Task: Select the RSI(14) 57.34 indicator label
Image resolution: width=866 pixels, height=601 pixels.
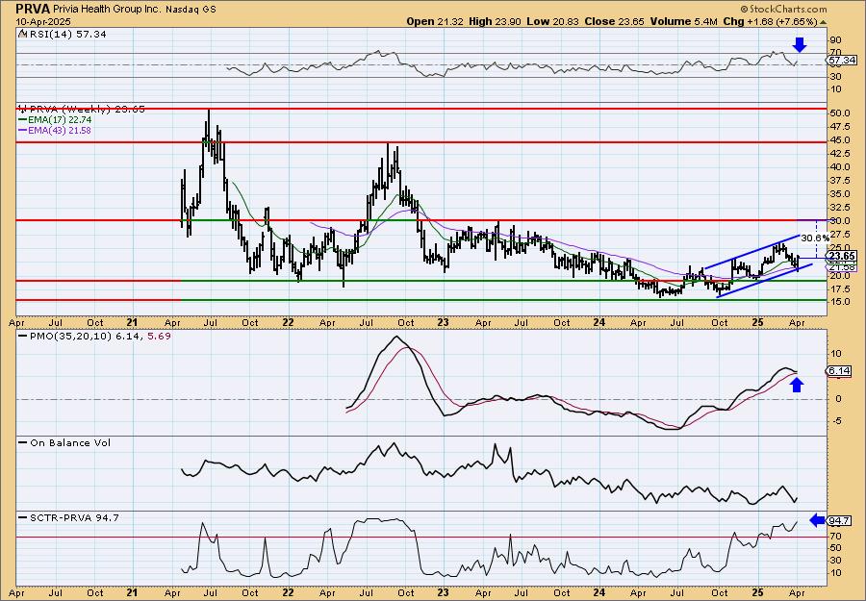Action: [x=67, y=35]
